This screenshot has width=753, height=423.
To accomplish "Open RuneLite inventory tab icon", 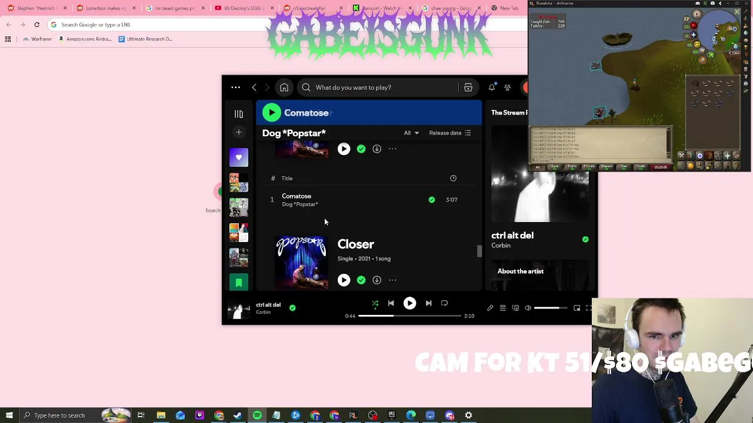I will coord(709,156).
